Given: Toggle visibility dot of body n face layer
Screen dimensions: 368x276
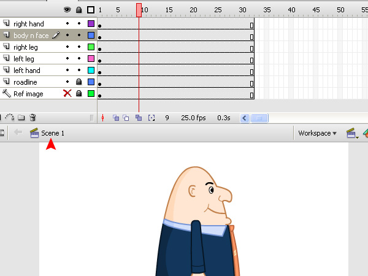Looking at the screenshot, I should coord(67,35).
